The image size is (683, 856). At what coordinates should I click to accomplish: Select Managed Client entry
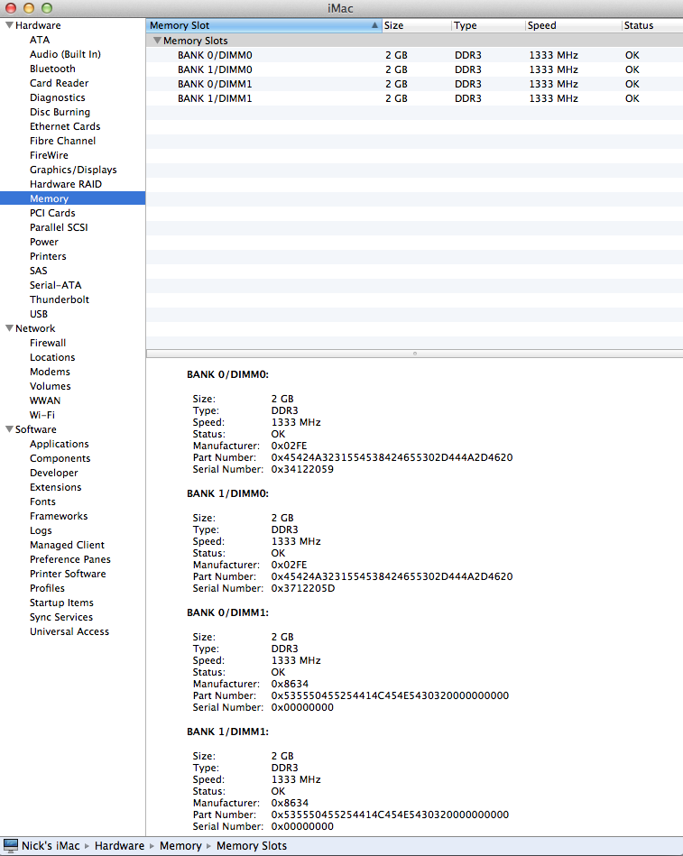(x=67, y=545)
